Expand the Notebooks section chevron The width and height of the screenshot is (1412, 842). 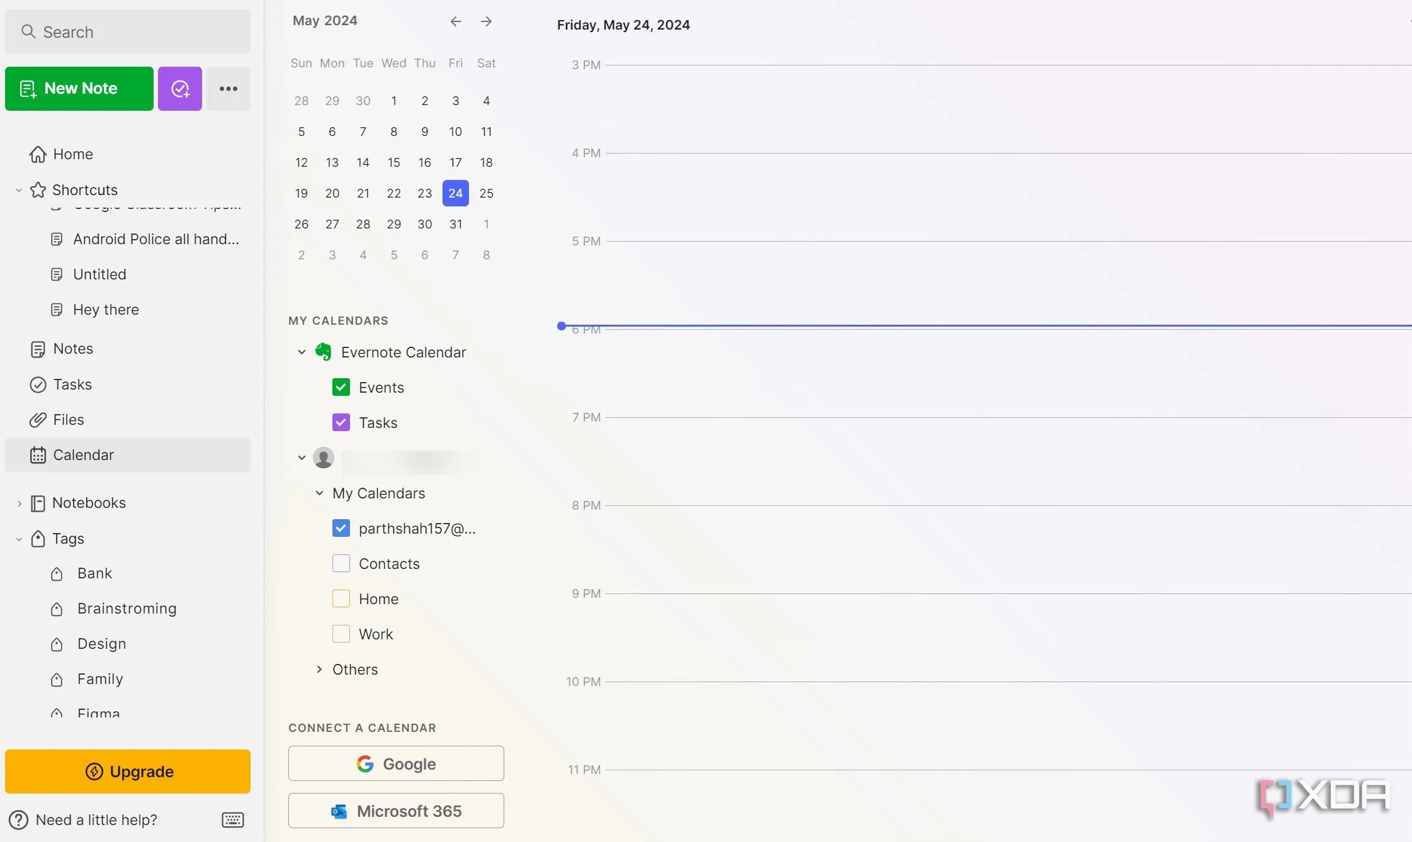tap(19, 503)
